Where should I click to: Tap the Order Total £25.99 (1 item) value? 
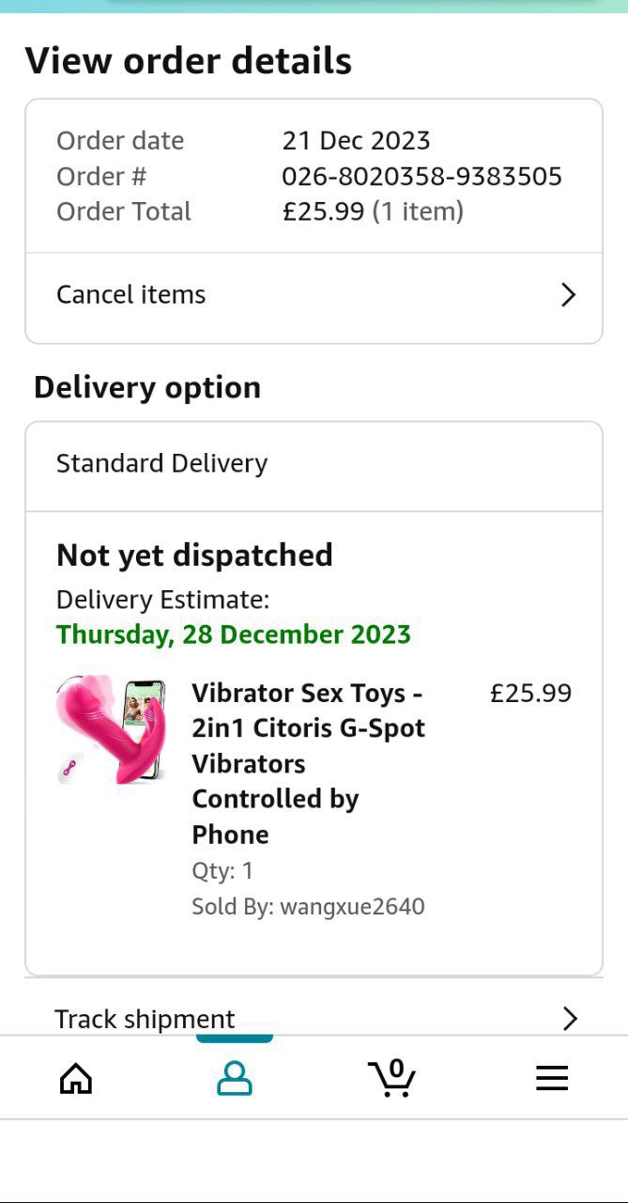click(x=373, y=211)
